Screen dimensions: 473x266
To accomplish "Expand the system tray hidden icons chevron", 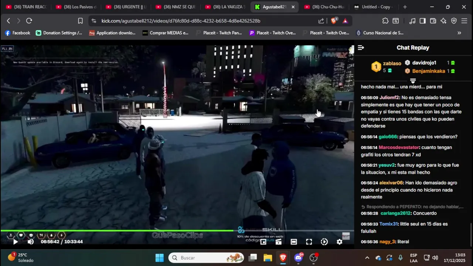I will coord(367,258).
